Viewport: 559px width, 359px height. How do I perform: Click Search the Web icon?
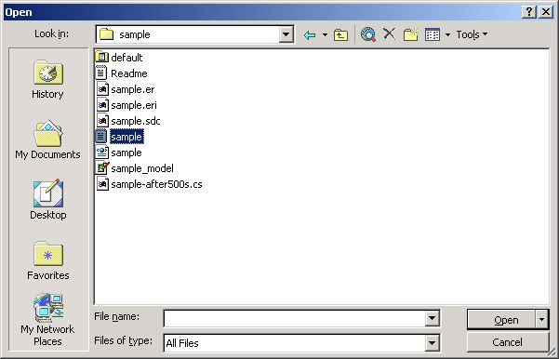click(x=368, y=34)
